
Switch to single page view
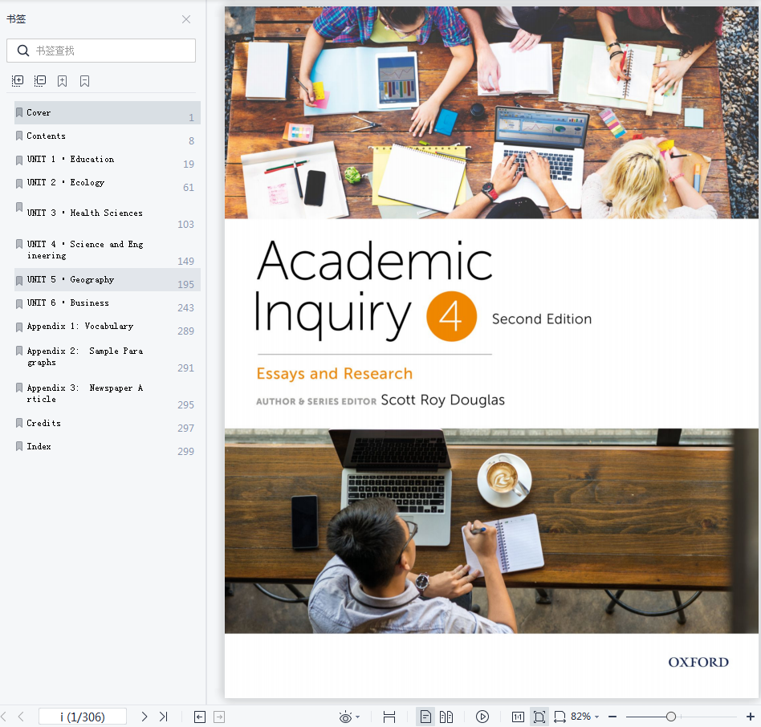pos(425,717)
